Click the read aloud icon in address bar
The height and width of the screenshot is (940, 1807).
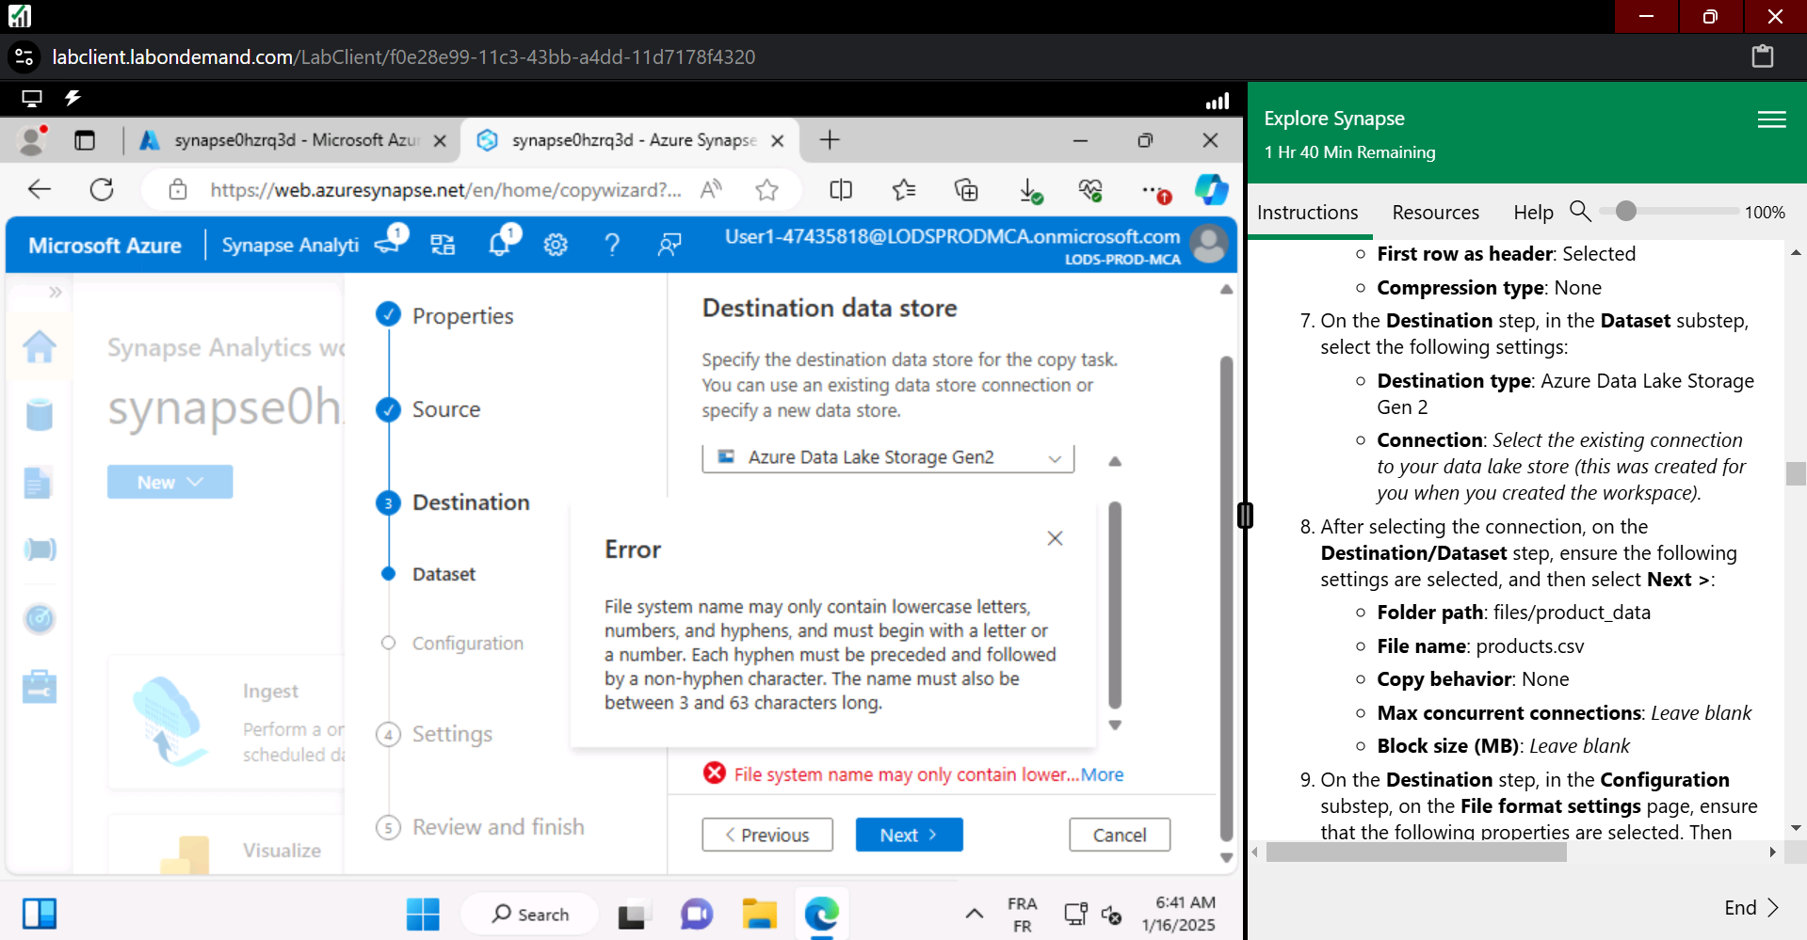pos(711,189)
